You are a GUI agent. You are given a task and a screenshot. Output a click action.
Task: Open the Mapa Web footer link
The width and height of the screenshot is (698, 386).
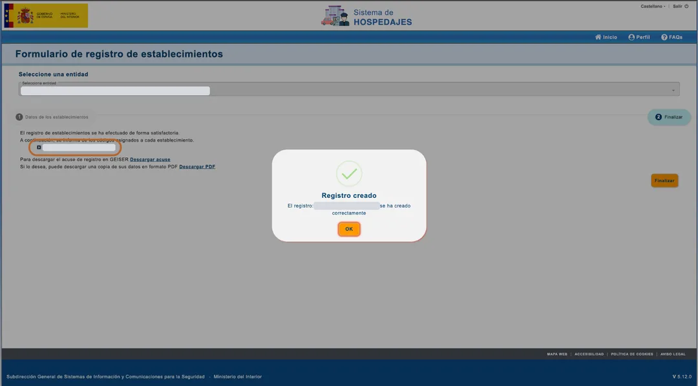coord(557,354)
